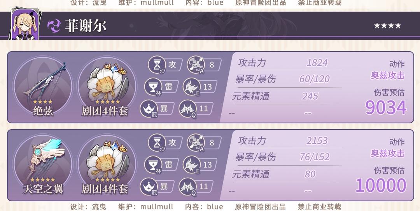Click the circlet crown 暴 icon in first build

click(x=149, y=109)
